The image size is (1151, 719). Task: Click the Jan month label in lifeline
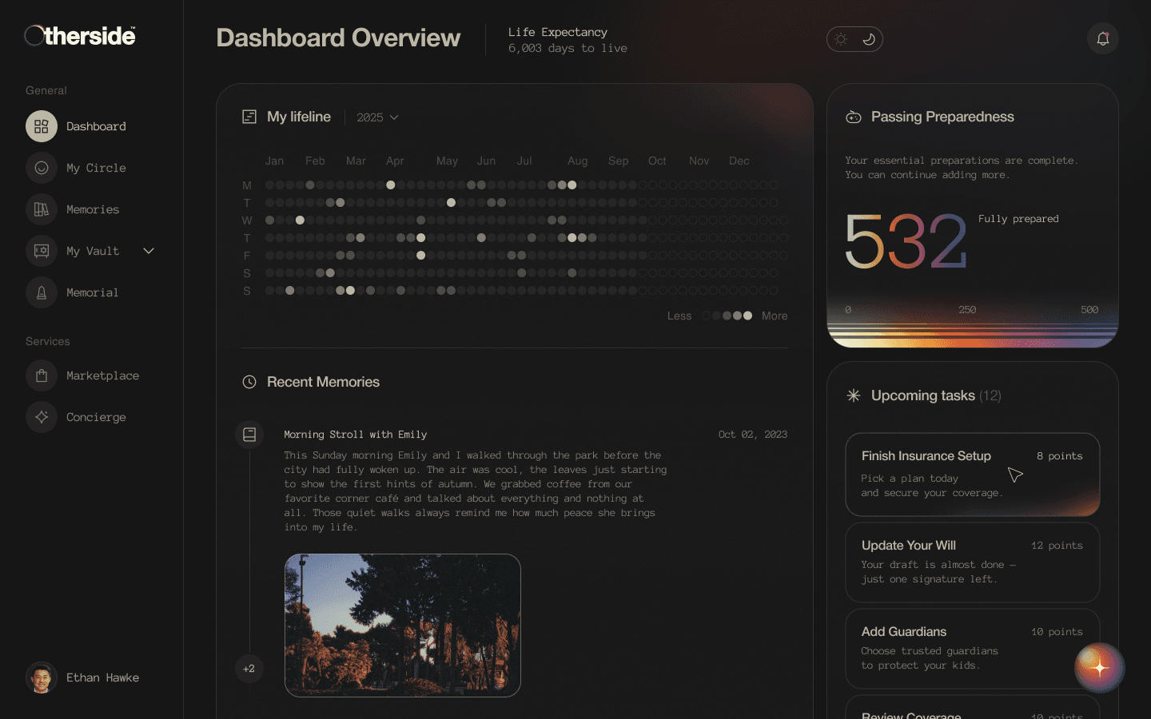tap(274, 161)
